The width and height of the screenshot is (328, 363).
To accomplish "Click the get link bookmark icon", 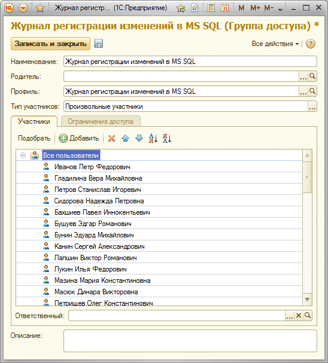I will click(195, 8).
